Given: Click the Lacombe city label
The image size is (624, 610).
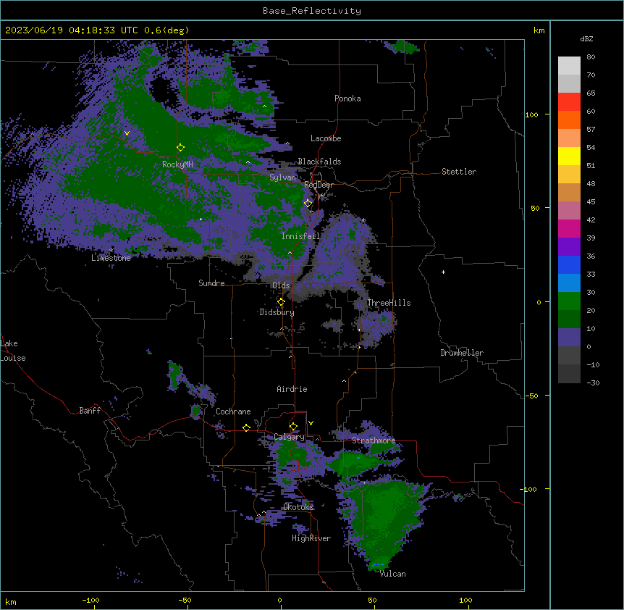Looking at the screenshot, I should click(326, 138).
